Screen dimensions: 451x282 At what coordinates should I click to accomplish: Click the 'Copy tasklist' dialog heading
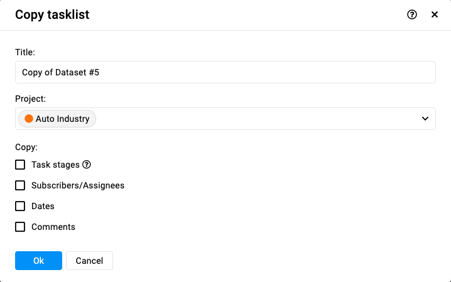tap(52, 14)
